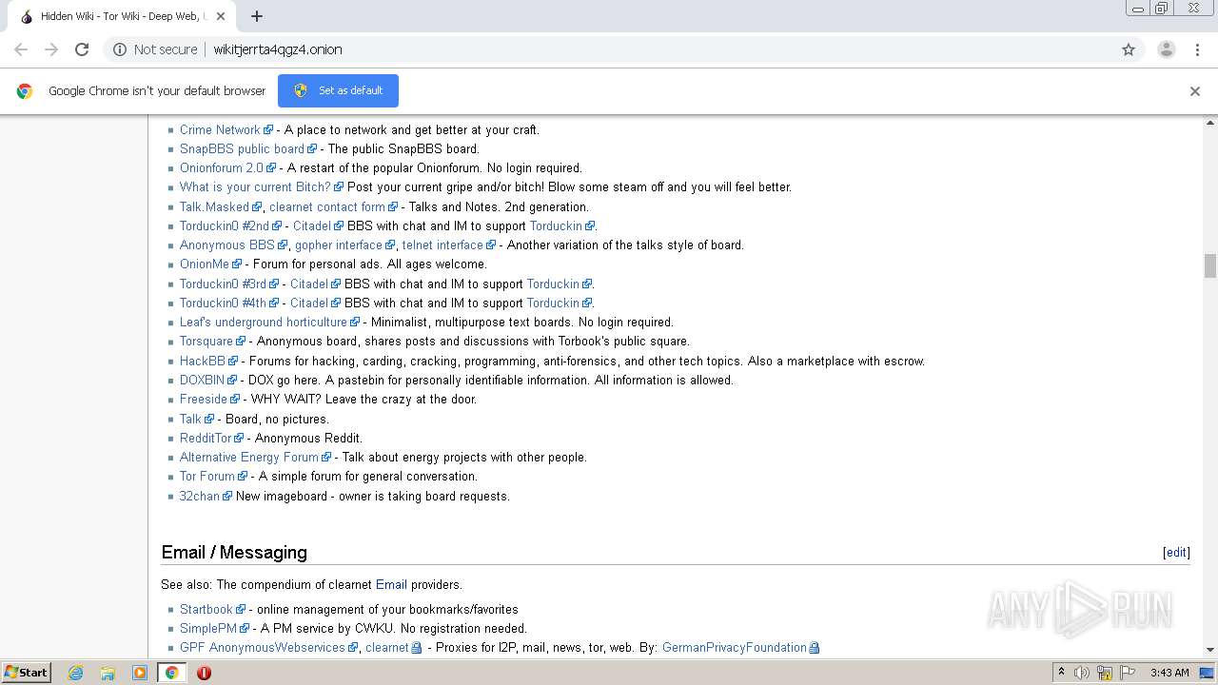This screenshot has height=685, width=1218.
Task: Open media player from taskbar
Action: pyautogui.click(x=140, y=673)
